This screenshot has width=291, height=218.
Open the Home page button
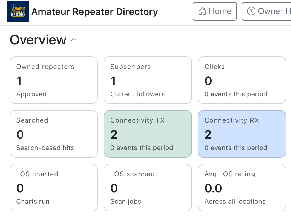[x=215, y=11]
